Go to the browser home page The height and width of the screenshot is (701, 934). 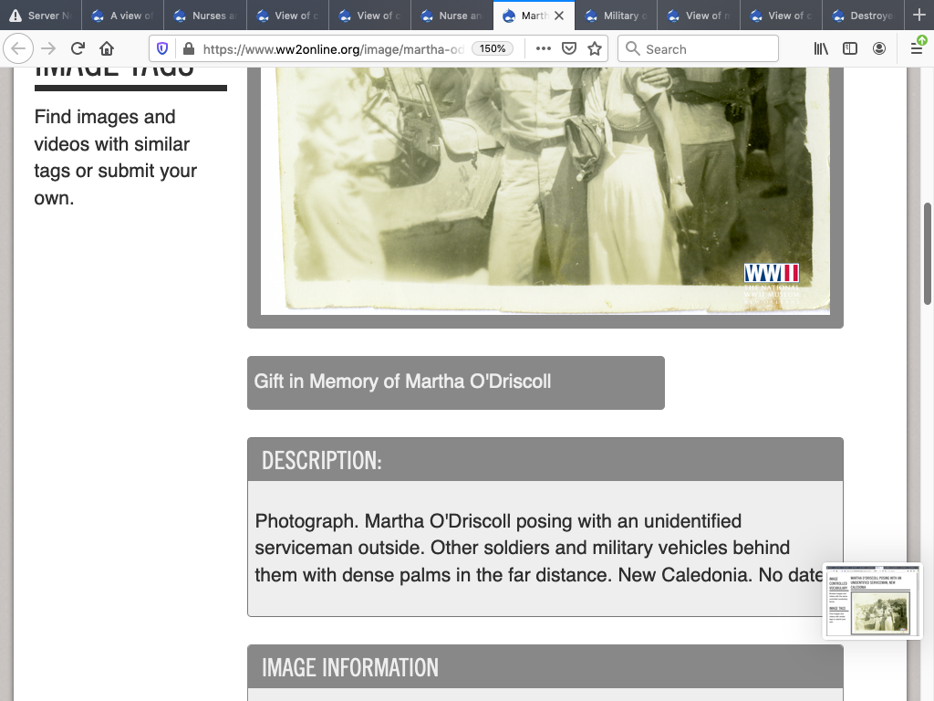click(107, 48)
